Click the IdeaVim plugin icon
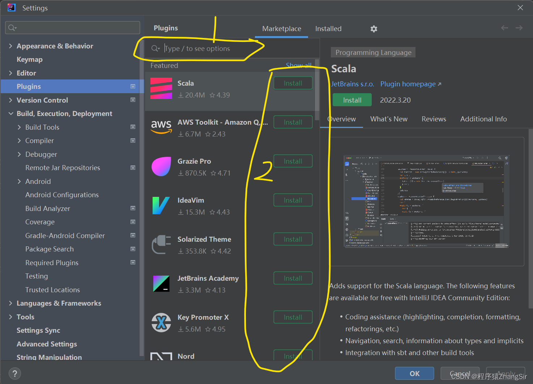Image resolution: width=533 pixels, height=384 pixels. [161, 206]
